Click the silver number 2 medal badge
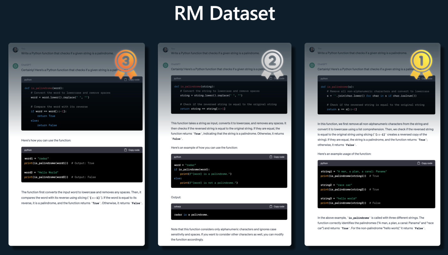 coord(272,62)
